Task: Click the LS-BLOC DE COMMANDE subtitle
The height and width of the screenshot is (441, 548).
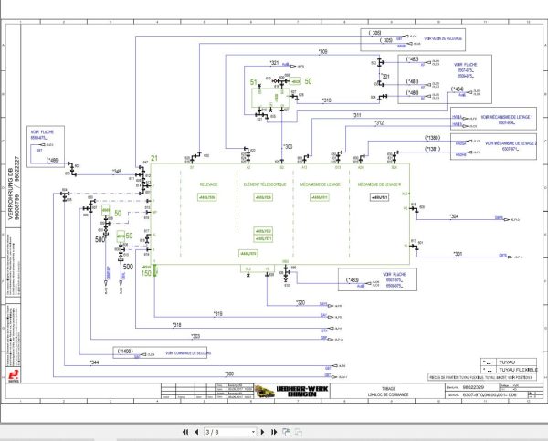Action: coord(388,394)
